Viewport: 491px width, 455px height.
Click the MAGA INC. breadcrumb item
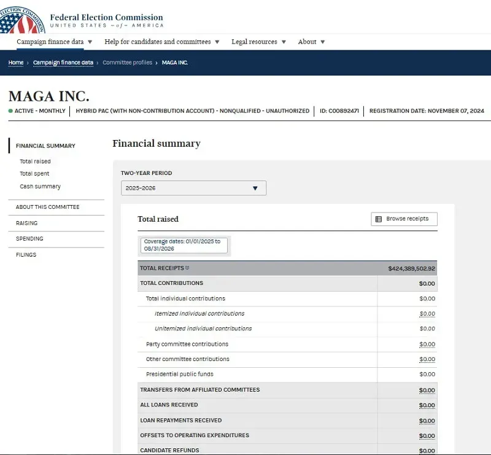(175, 63)
